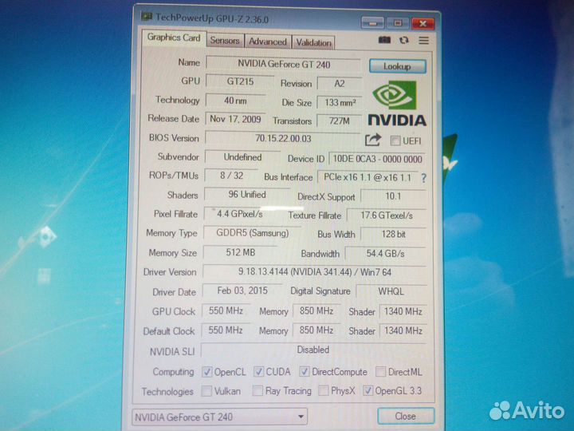
Task: Open the hamburger menu icon
Action: click(424, 40)
